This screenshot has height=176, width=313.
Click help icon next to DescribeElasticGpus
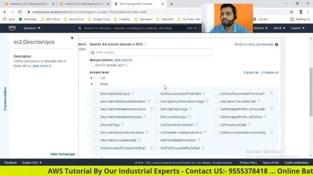click(133, 93)
